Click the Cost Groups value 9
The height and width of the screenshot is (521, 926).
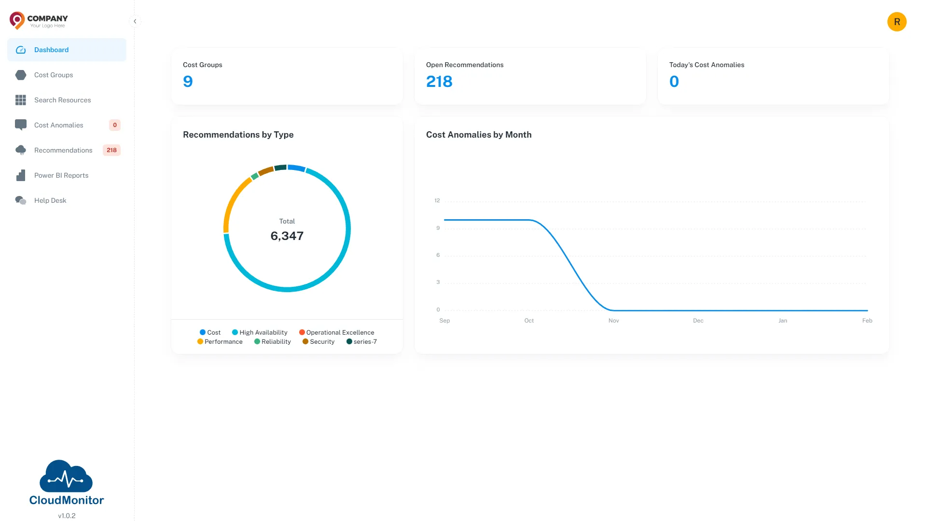coord(188,82)
